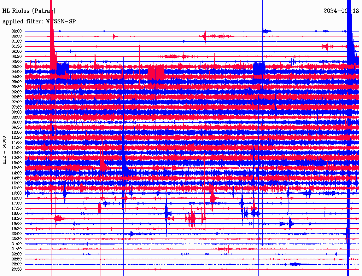Click the 10:00 time label
This screenshot has height=276, width=362.
coord(17,132)
